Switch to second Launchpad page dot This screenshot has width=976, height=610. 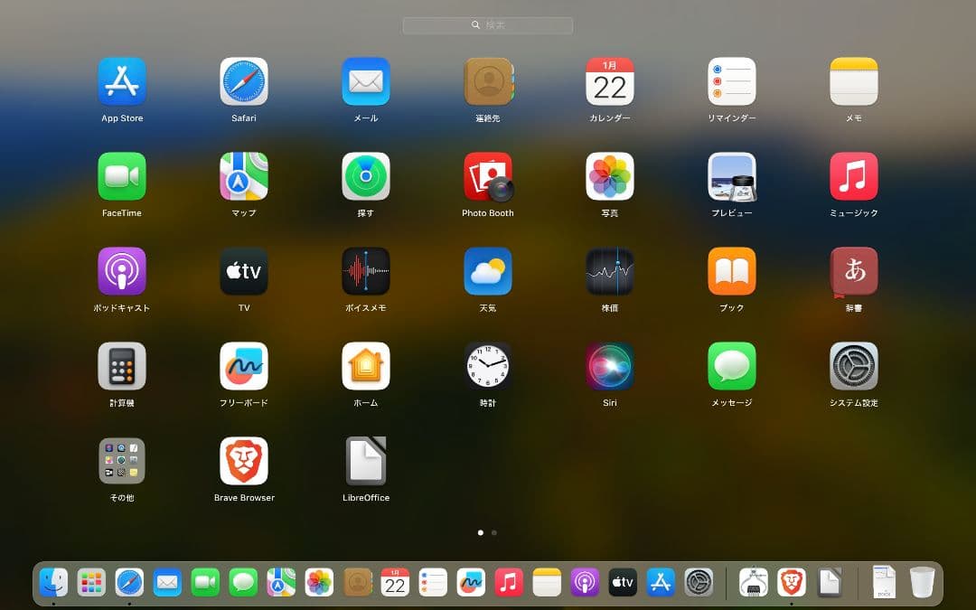pyautogui.click(x=494, y=533)
